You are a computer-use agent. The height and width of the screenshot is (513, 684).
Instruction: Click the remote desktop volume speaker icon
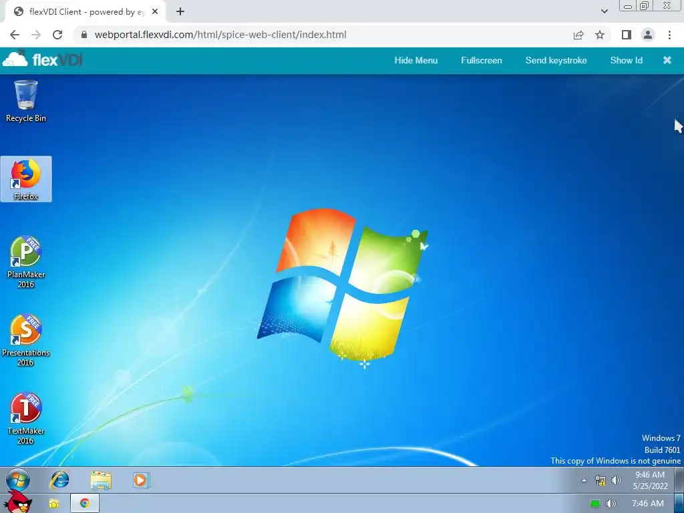[616, 481]
